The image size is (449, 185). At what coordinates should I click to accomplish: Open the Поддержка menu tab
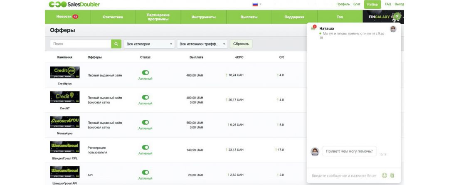coord(294,17)
